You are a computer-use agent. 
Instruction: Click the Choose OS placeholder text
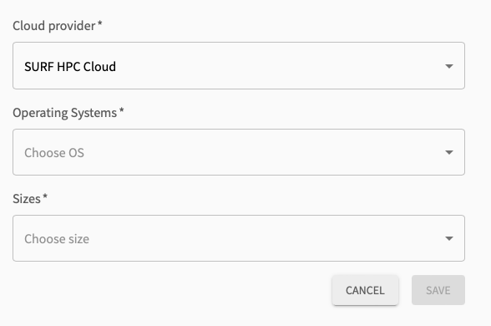click(54, 153)
